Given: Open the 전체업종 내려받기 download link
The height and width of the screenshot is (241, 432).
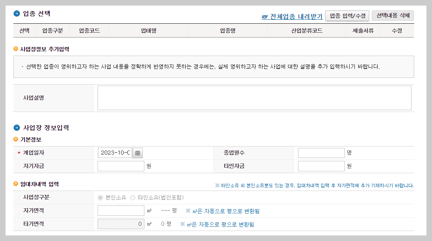Looking at the screenshot, I should point(292,16).
